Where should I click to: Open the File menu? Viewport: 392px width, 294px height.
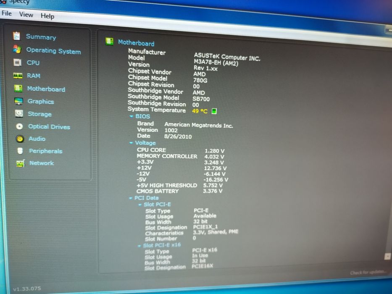[6, 13]
